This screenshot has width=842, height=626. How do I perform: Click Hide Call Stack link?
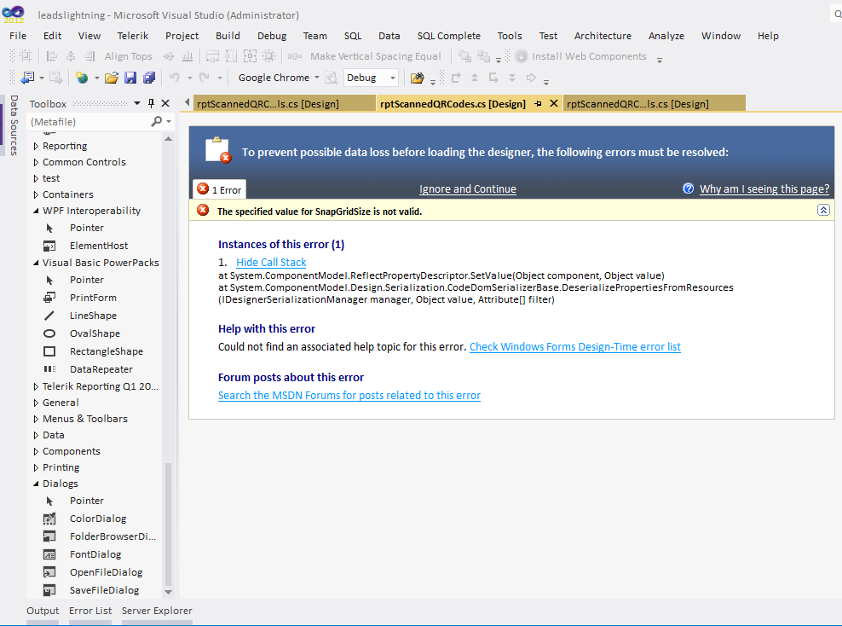[271, 262]
